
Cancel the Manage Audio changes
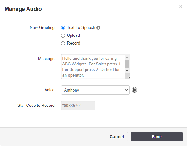pyautogui.click(x=117, y=137)
